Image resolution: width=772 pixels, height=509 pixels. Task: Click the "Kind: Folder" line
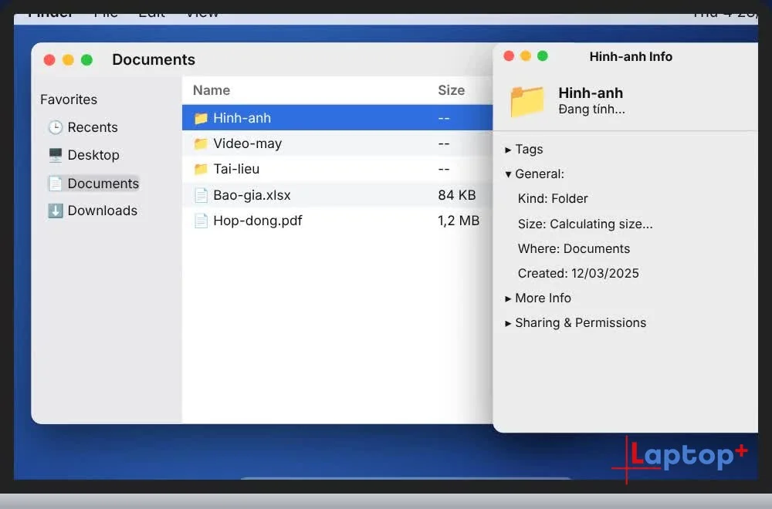tap(553, 199)
